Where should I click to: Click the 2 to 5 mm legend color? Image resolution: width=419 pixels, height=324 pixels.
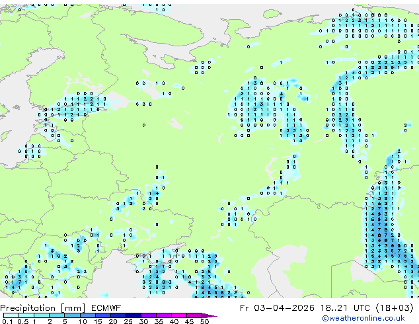[57, 315]
